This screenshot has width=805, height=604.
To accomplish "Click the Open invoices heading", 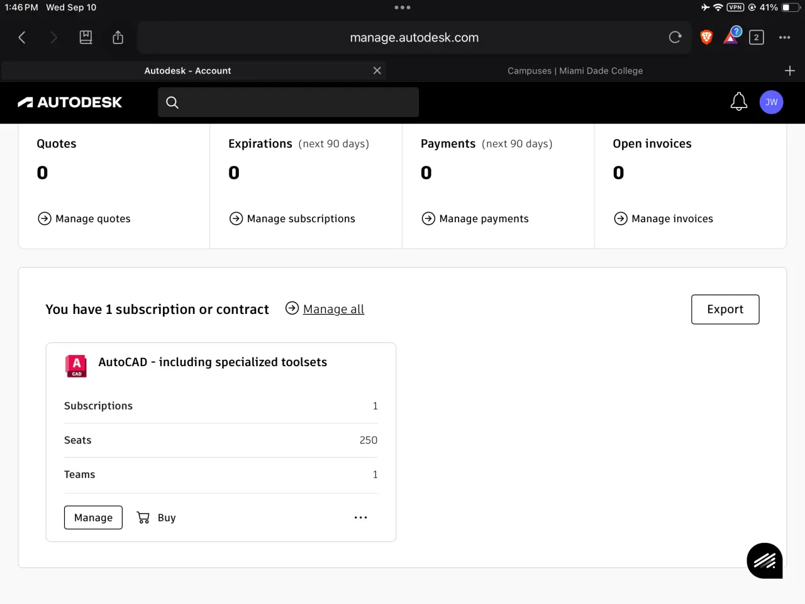I will tap(652, 143).
